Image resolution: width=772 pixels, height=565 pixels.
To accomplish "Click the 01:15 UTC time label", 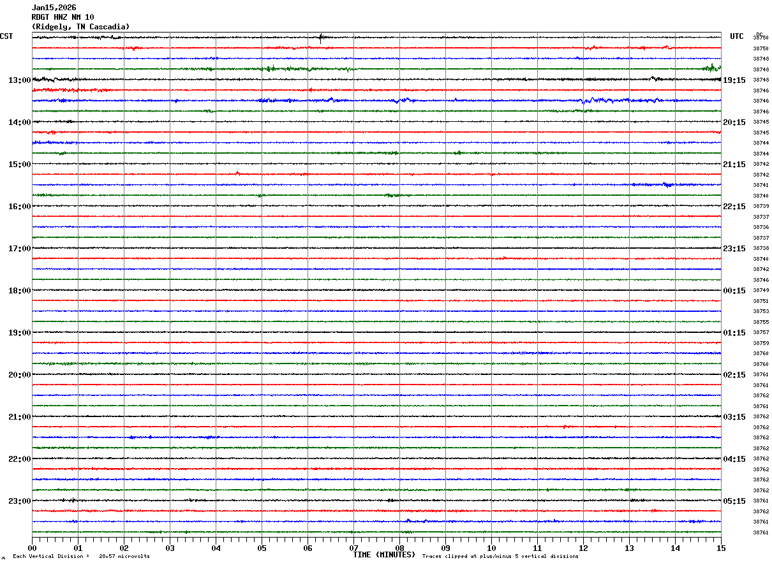I will pos(734,333).
